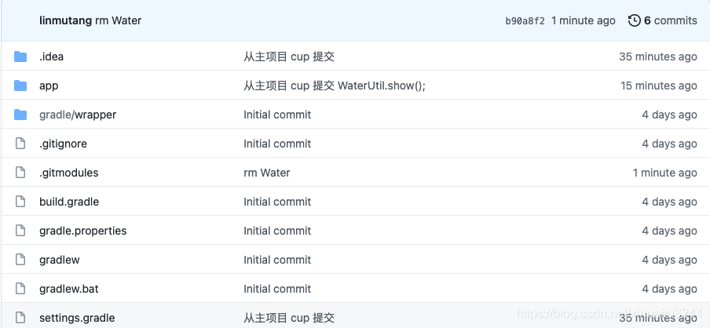The width and height of the screenshot is (710, 328).
Task: Open the gradle.properties file
Action: coord(82,231)
